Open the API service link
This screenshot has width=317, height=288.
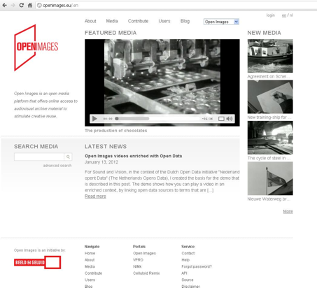(x=184, y=273)
